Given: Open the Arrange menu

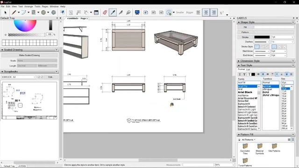Looking at the screenshot, I should [x=28, y=6].
